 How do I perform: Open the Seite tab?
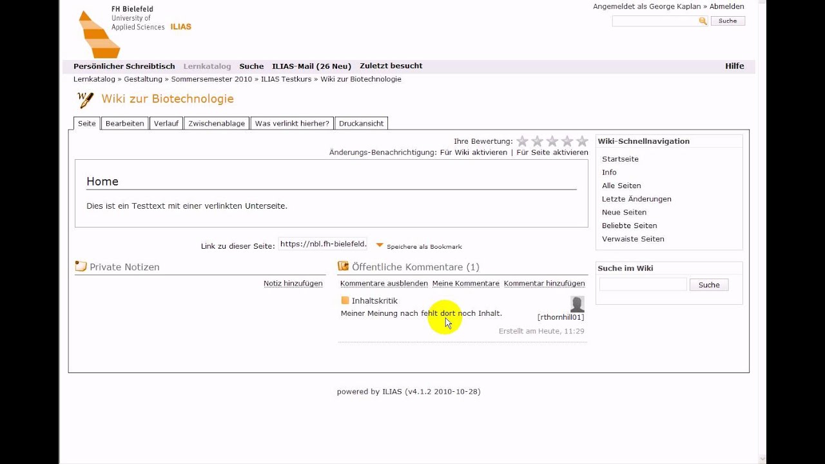pos(87,123)
